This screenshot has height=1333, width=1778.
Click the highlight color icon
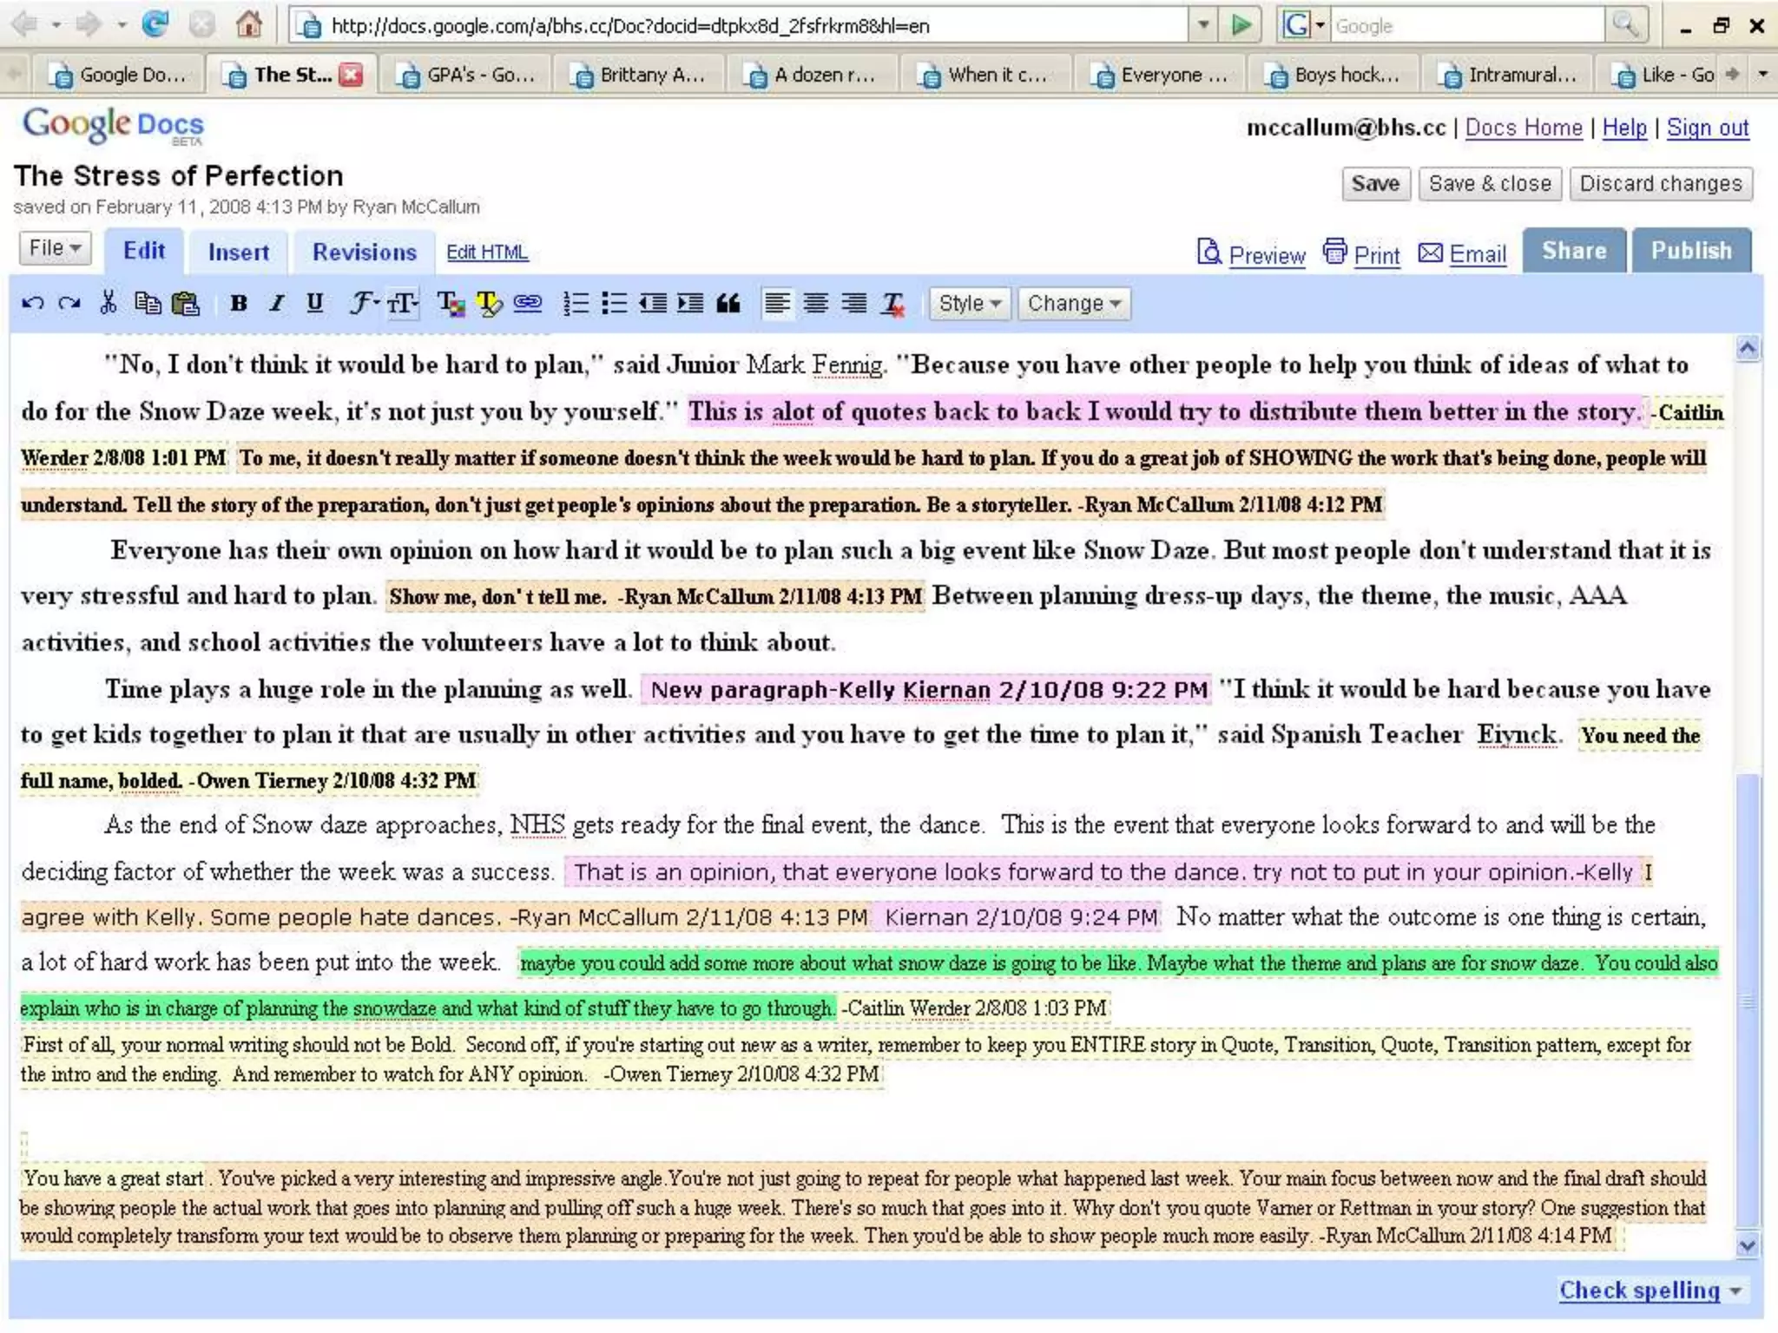point(489,304)
